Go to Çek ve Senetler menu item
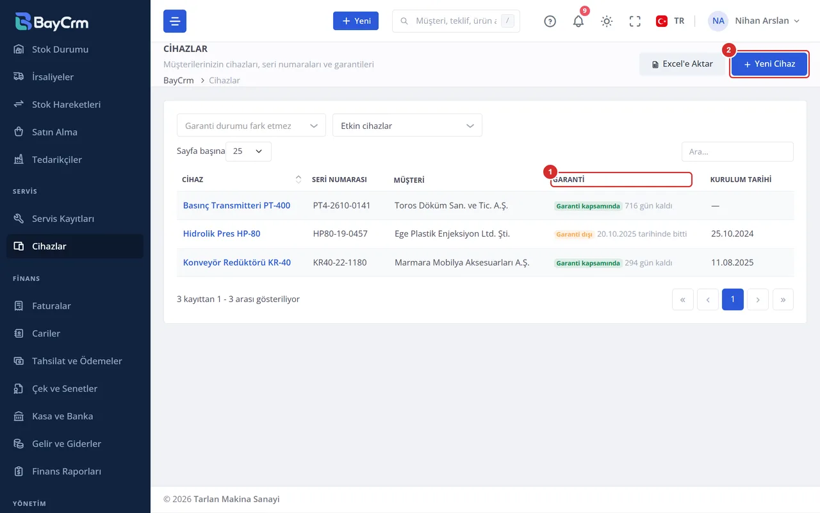The image size is (820, 513). click(75, 389)
